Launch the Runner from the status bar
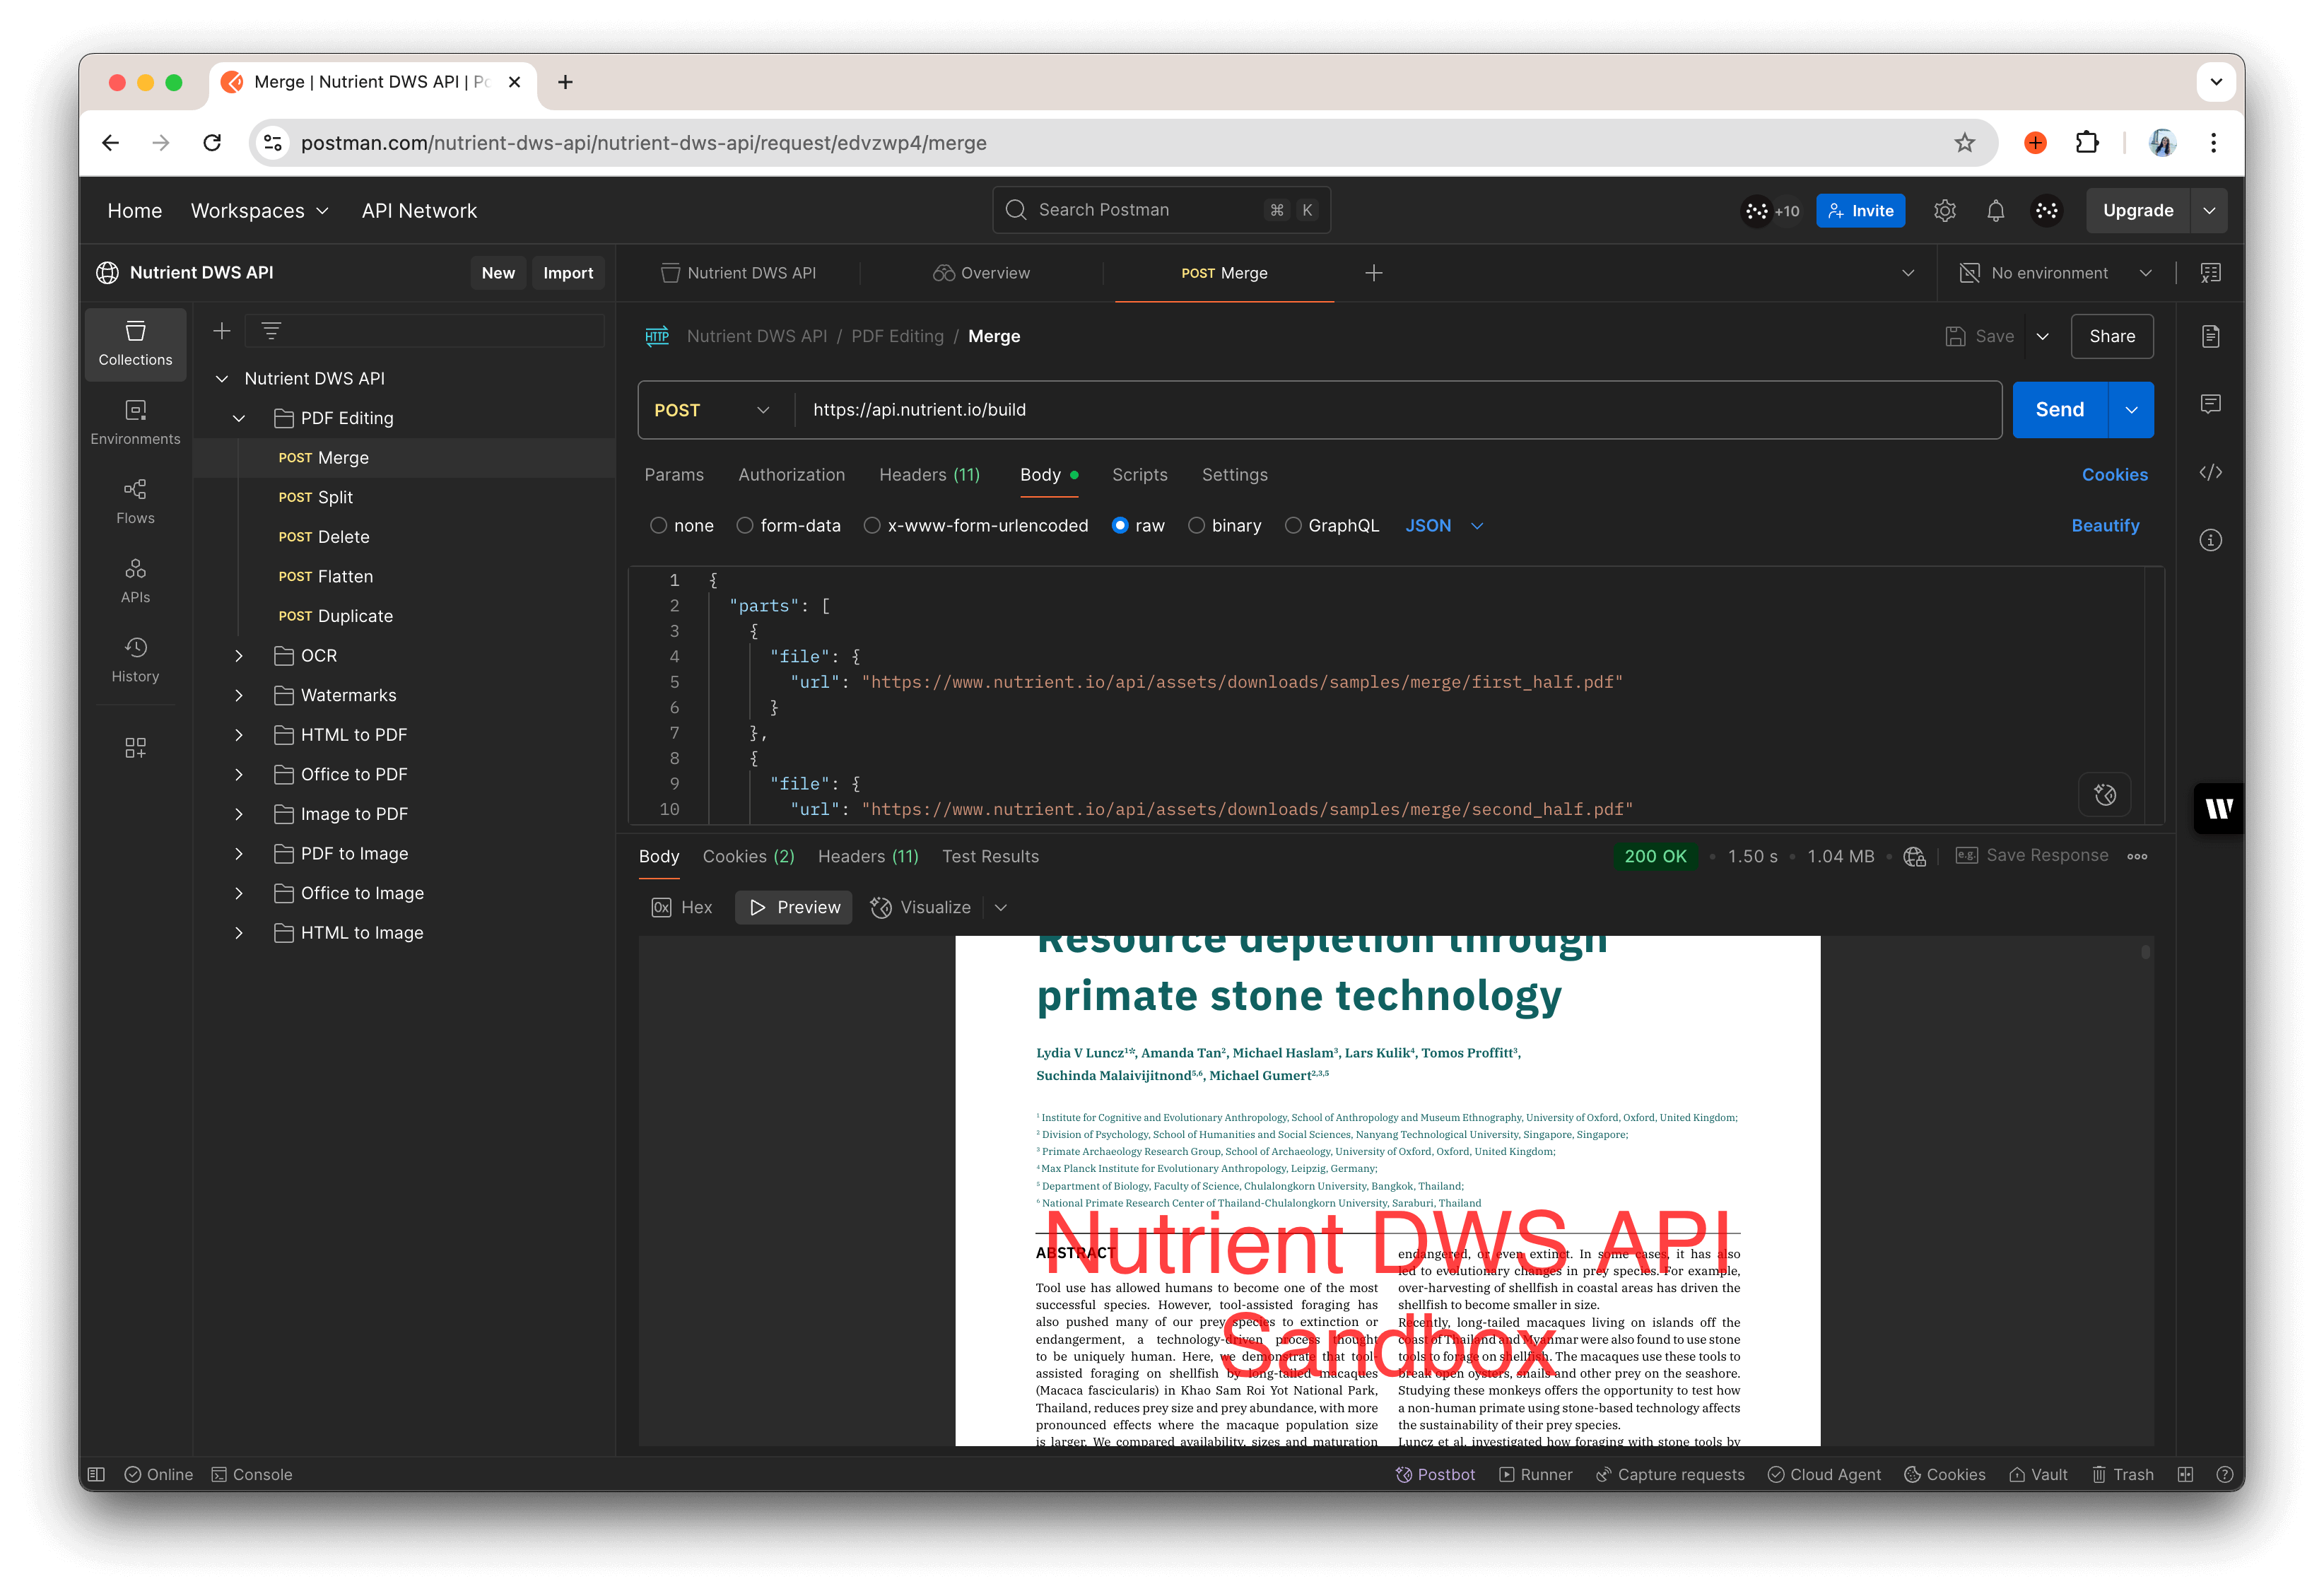 pos(1535,1474)
